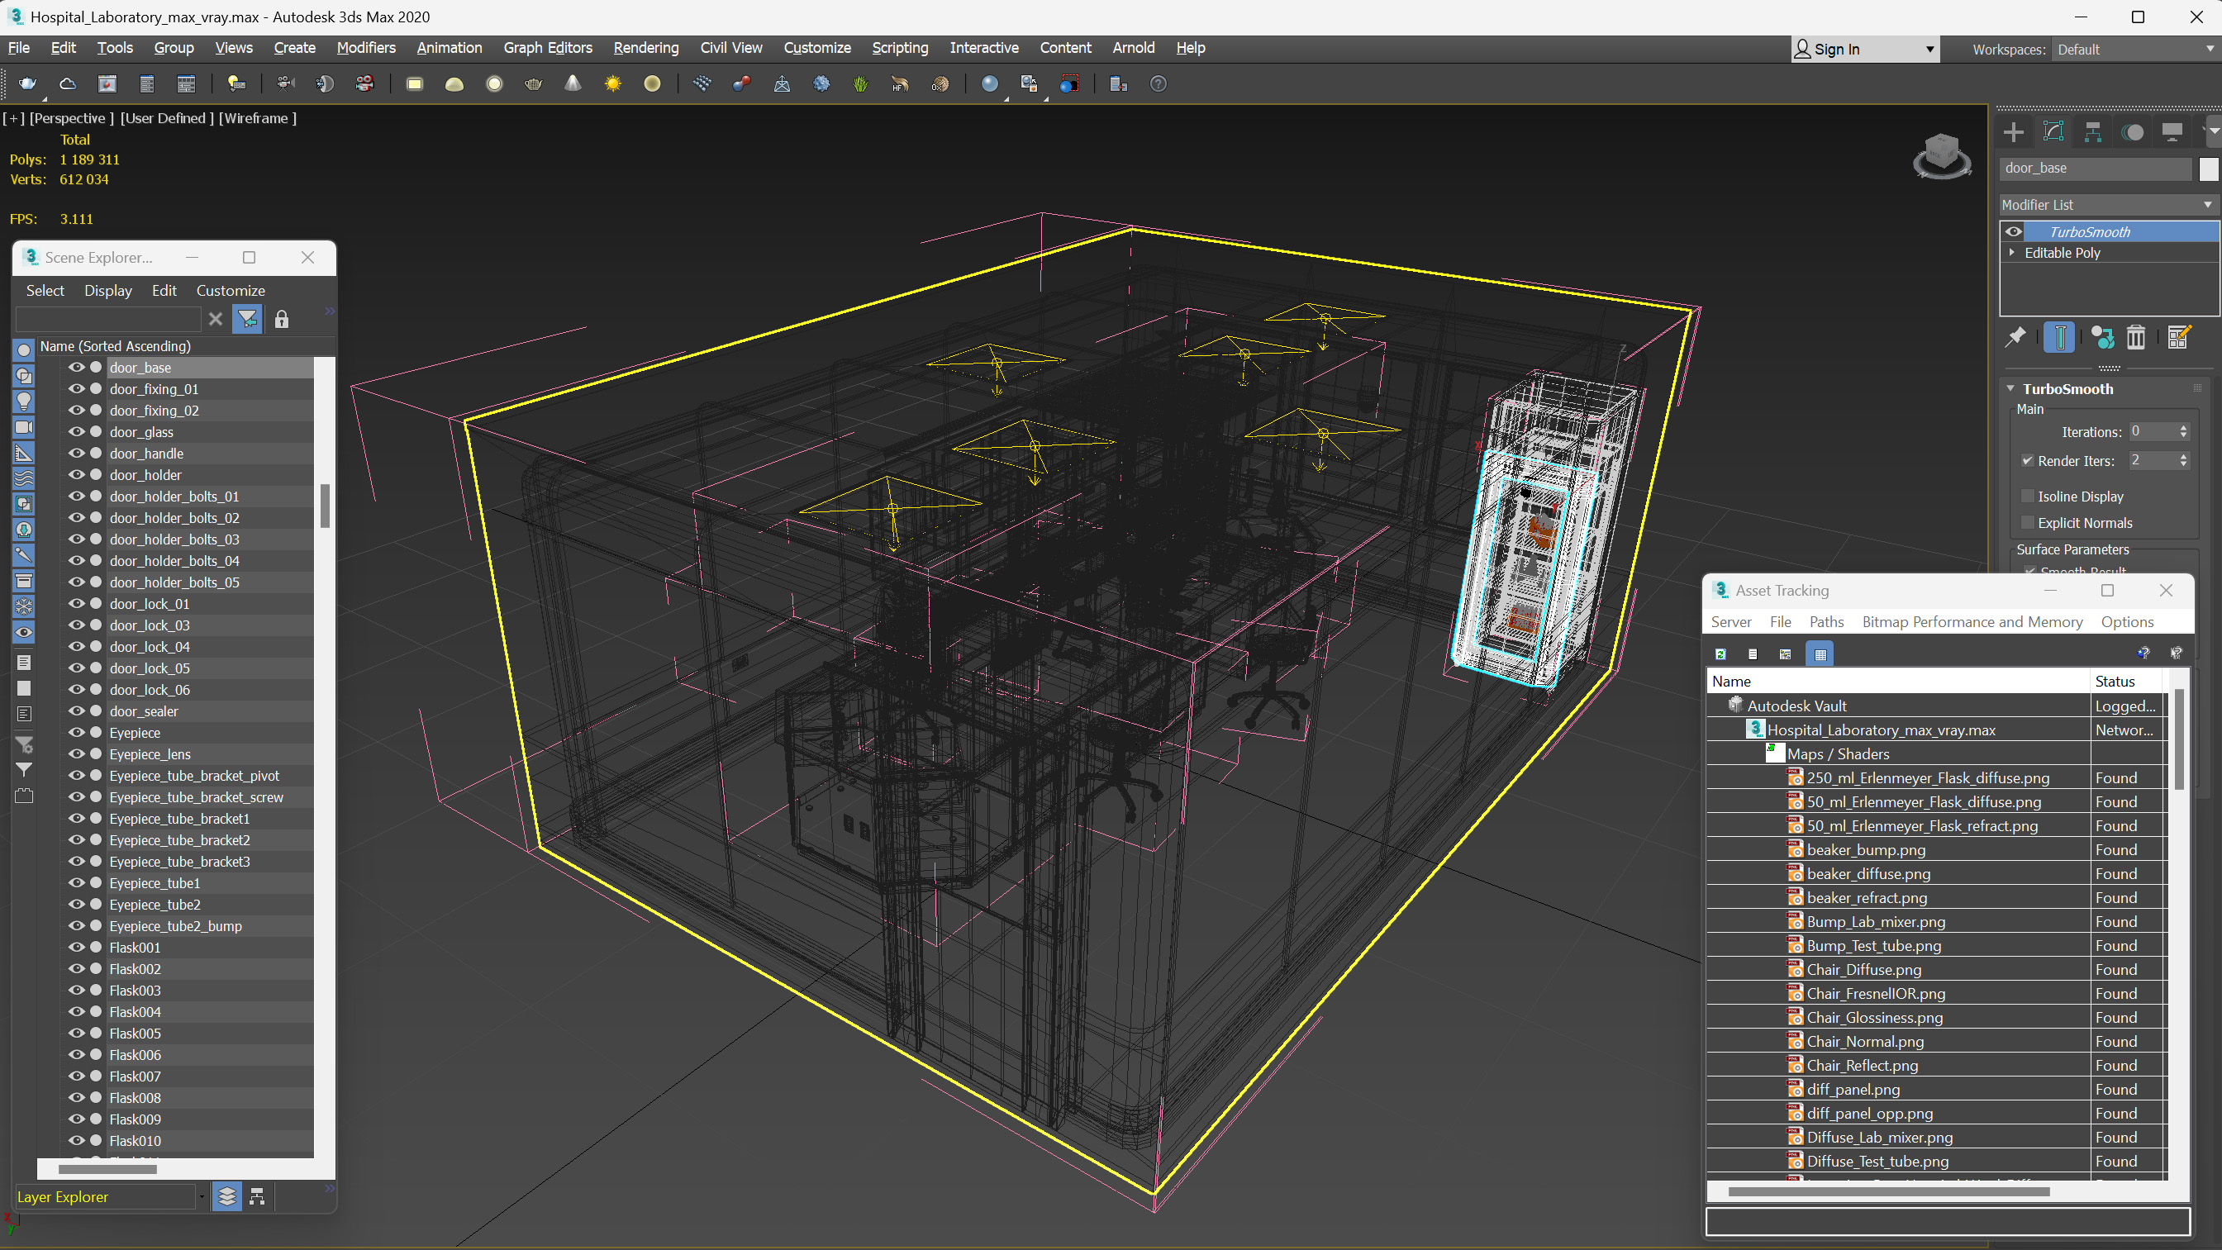Click the HF hair toolbar icon
This screenshot has width=2222, height=1250.
coord(900,83)
